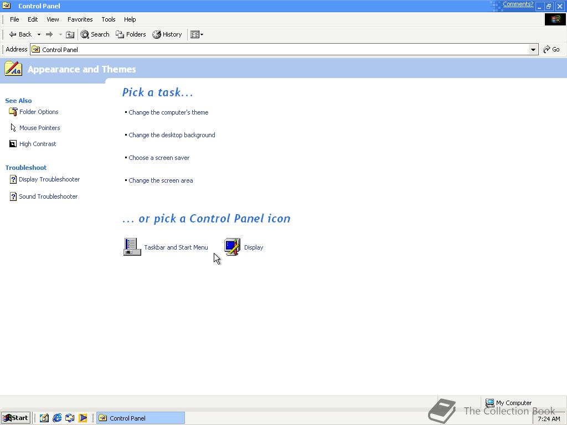567x425 pixels.
Task: Click the Go button beside address bar
Action: coord(551,49)
